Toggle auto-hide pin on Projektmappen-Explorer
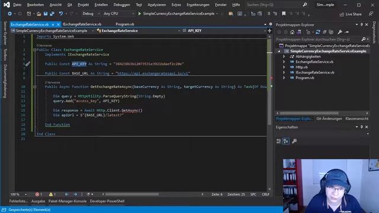The height and width of the screenshot is (213, 379). coord(362,25)
